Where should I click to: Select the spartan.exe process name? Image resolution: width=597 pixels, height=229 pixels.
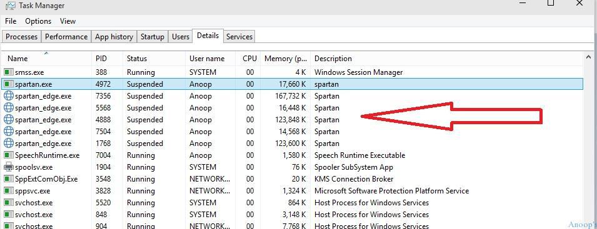[34, 84]
